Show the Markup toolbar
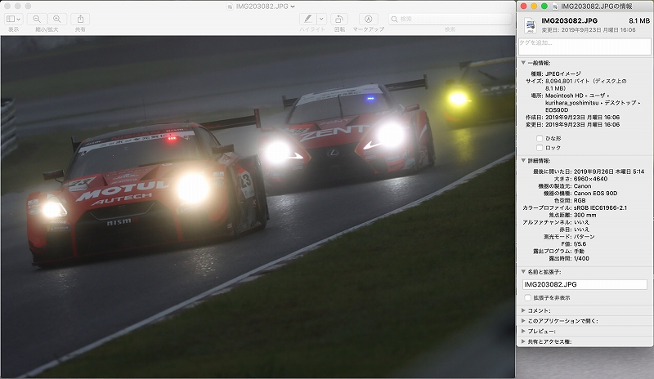Viewport: 654px width, 379px height. [x=369, y=19]
